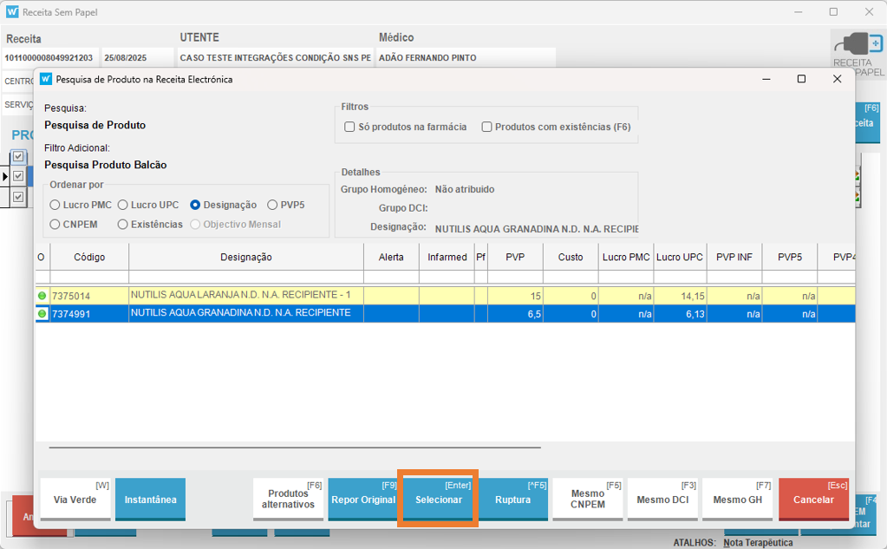Click the Ruptura button
This screenshot has height=549, width=887.
pos(513,500)
